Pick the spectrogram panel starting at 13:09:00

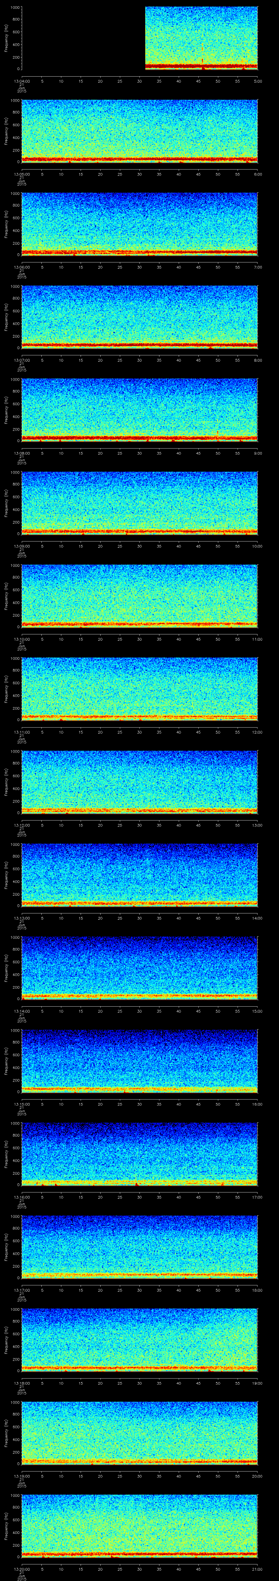click(x=140, y=503)
